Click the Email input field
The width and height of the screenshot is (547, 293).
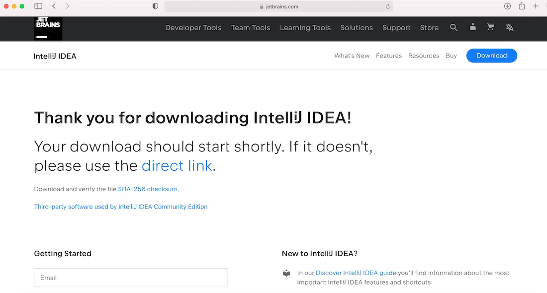pos(131,278)
